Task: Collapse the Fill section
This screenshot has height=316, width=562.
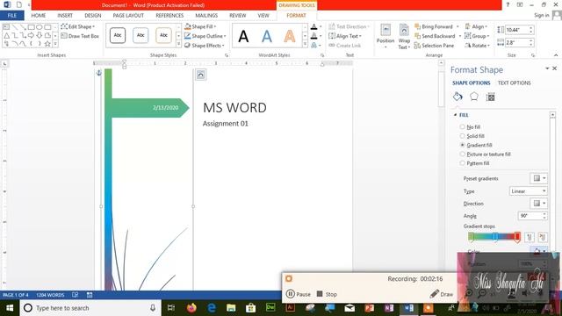Action: 455,115
